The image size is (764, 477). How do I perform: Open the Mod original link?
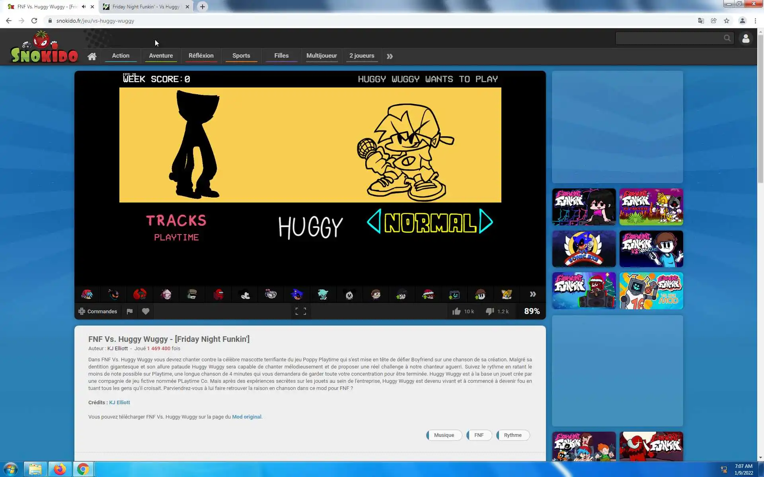(x=246, y=417)
